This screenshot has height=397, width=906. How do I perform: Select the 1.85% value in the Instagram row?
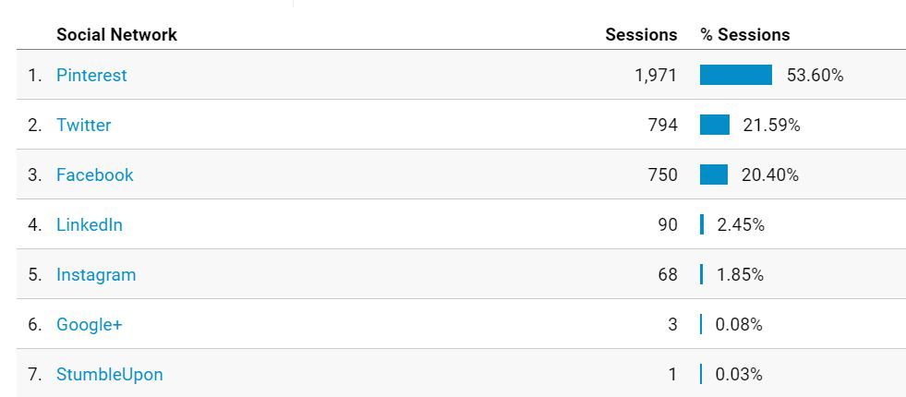(740, 274)
